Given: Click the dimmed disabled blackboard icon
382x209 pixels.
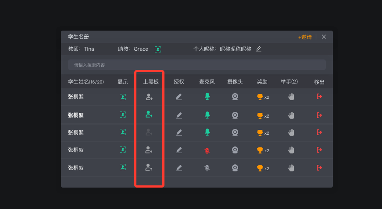Looking at the screenshot, I should point(149,132).
